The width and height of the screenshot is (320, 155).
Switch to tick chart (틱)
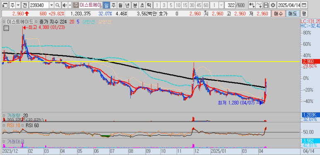tap(149, 5)
